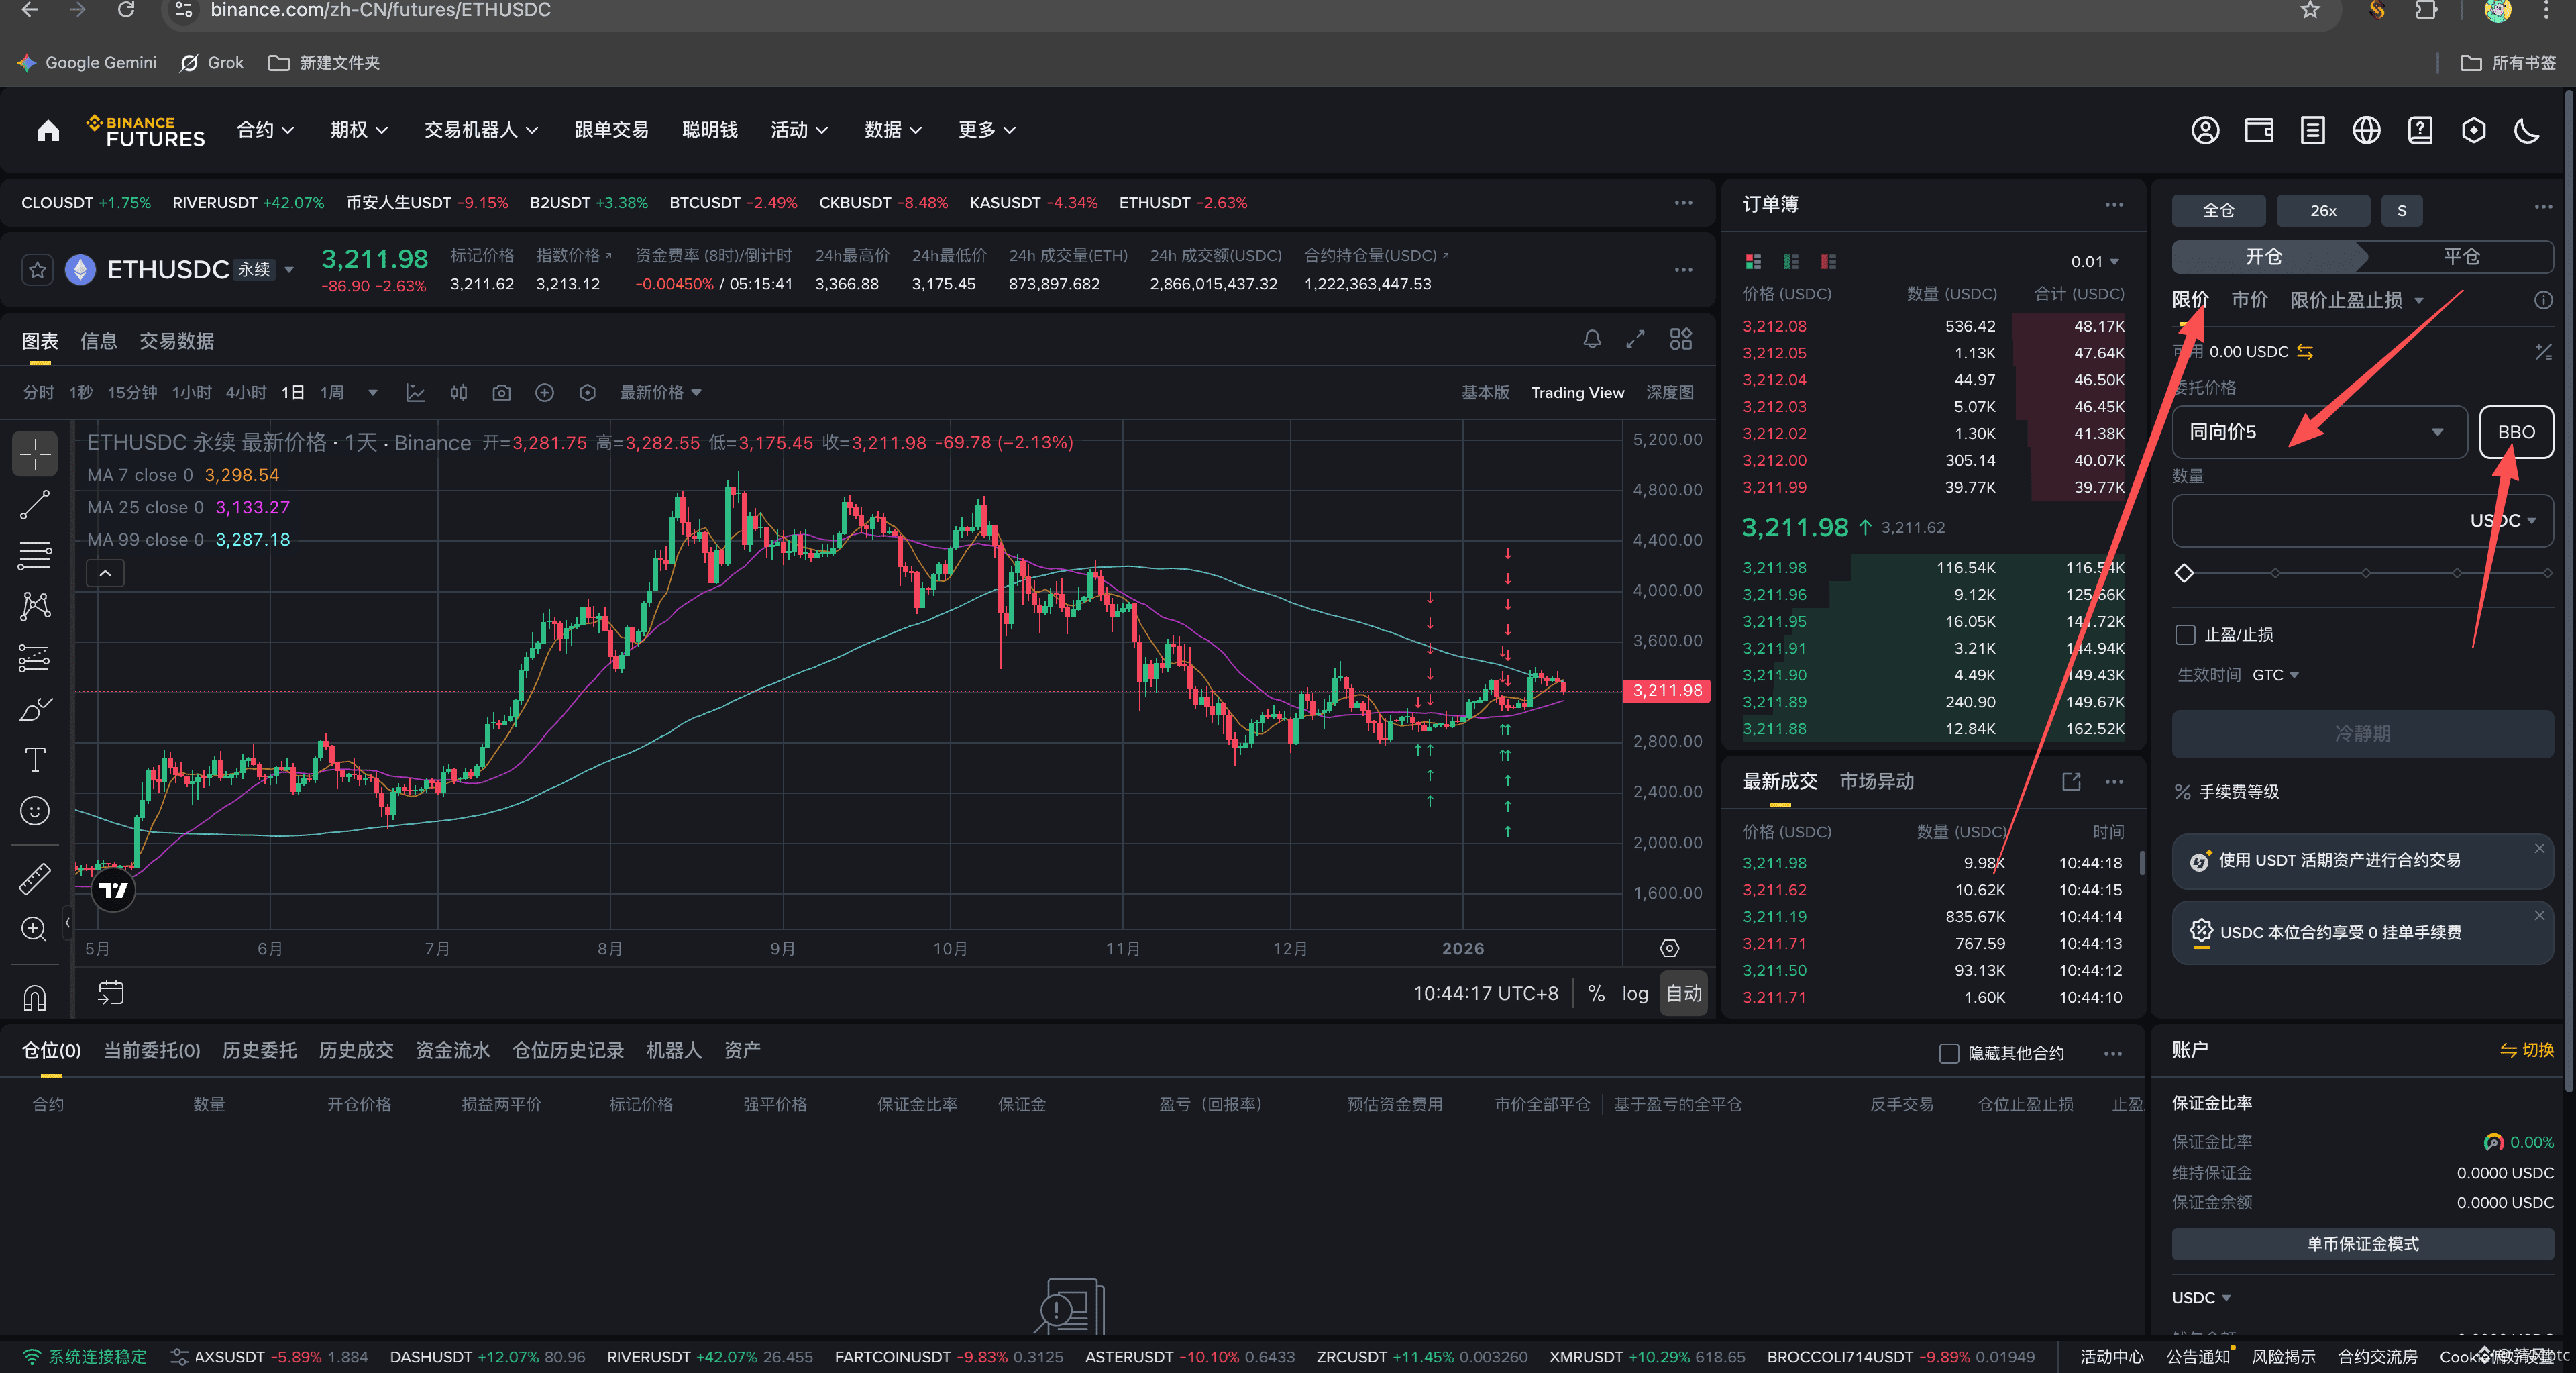
Task: Select the ruler measure tool
Action: (x=34, y=878)
